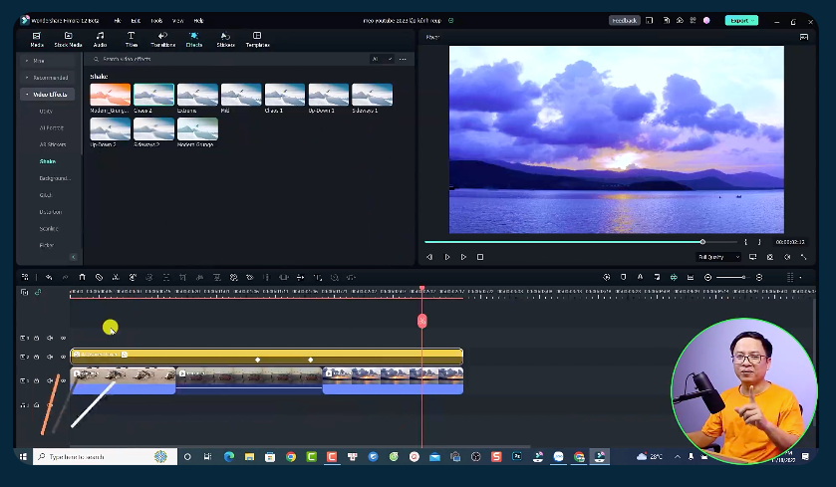
Task: Click the Delete trash icon in timeline toolbar
Action: tap(83, 277)
